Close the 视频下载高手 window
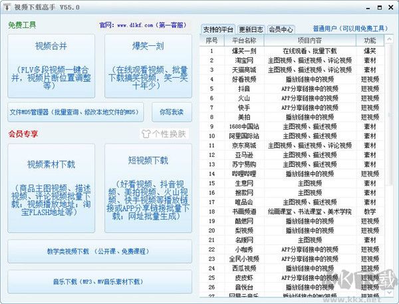399x304 pixels. tap(391, 7)
